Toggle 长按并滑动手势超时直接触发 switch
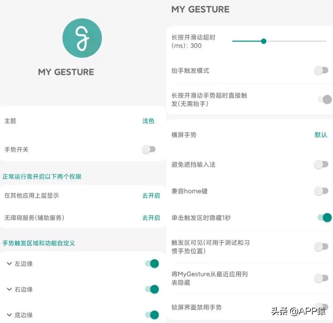Image resolution: width=333 pixels, height=323 pixels. [325, 99]
